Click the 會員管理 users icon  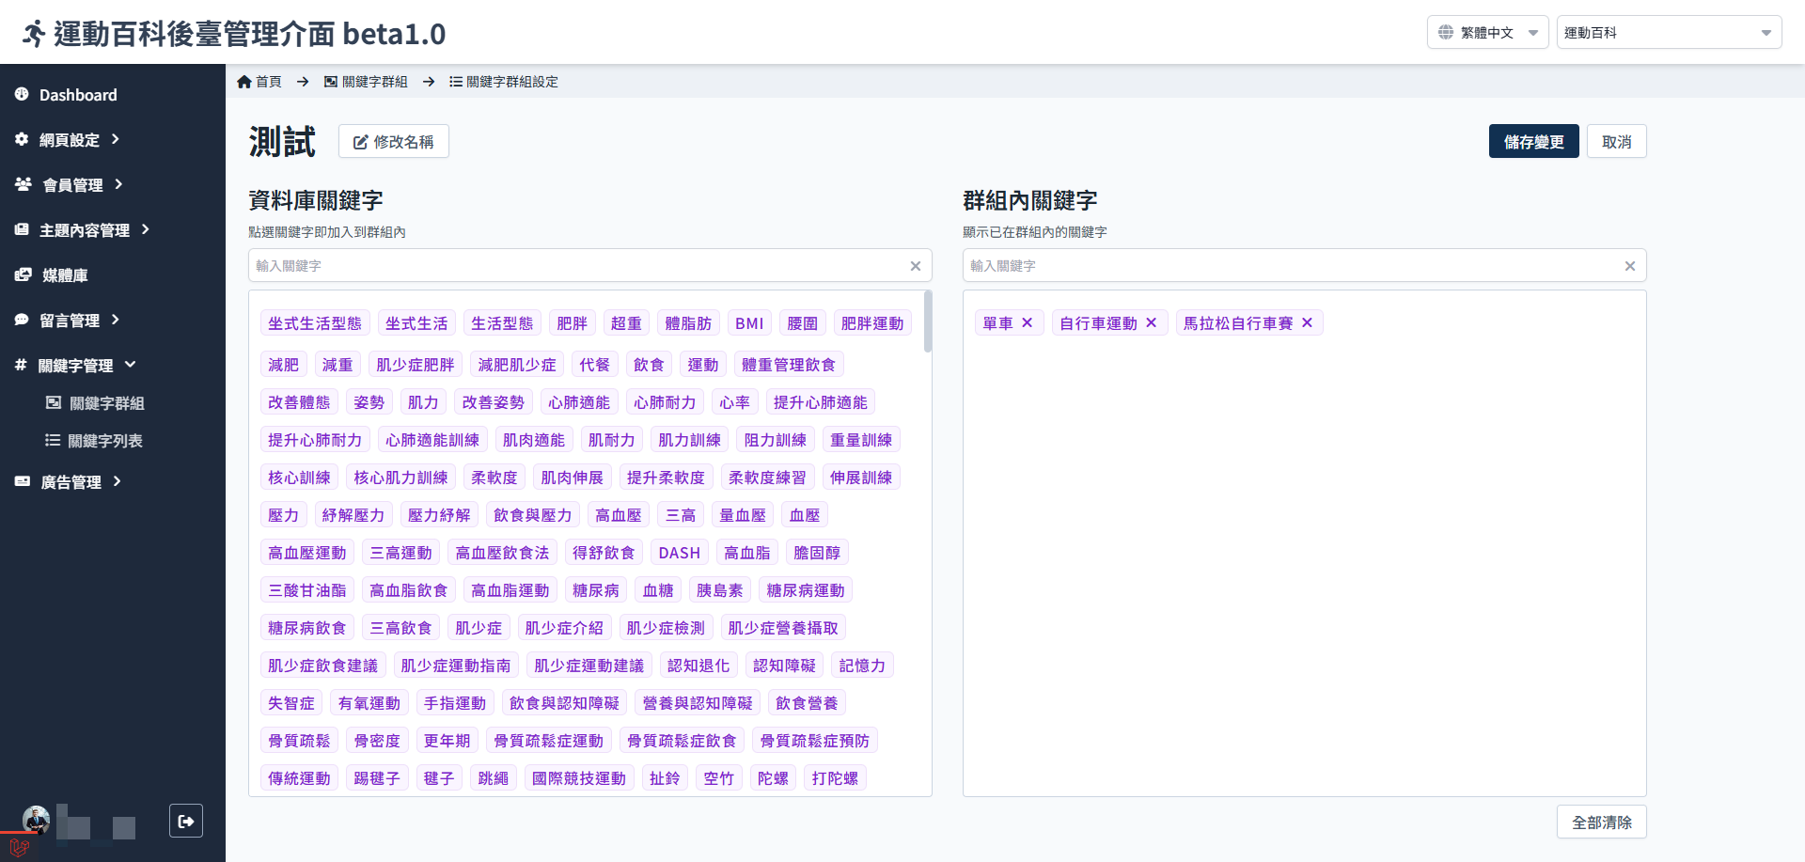tap(24, 184)
